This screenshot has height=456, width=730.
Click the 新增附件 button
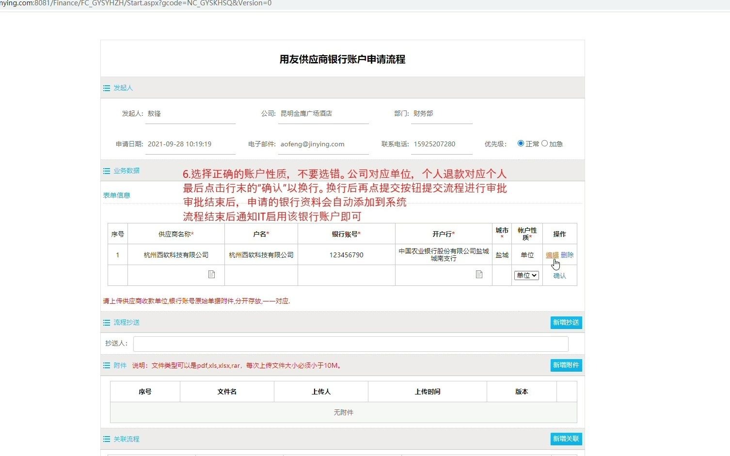[566, 365]
